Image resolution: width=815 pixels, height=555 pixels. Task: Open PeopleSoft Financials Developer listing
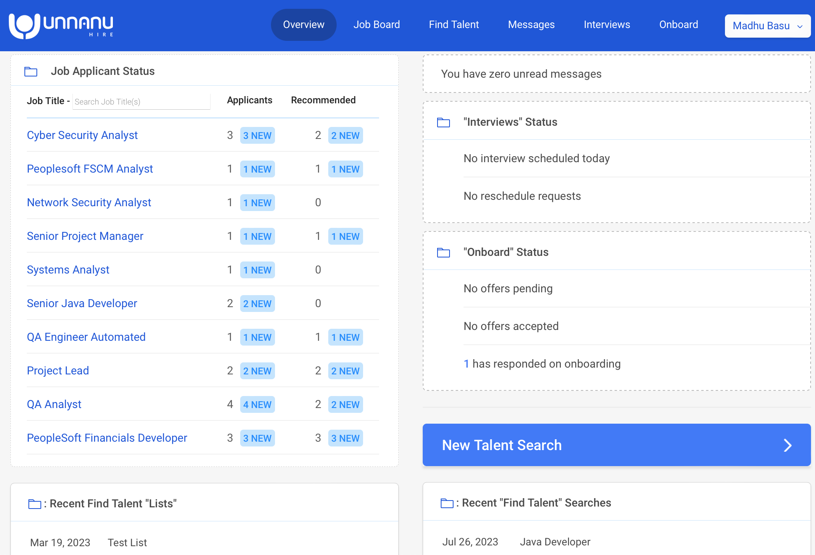pos(107,438)
